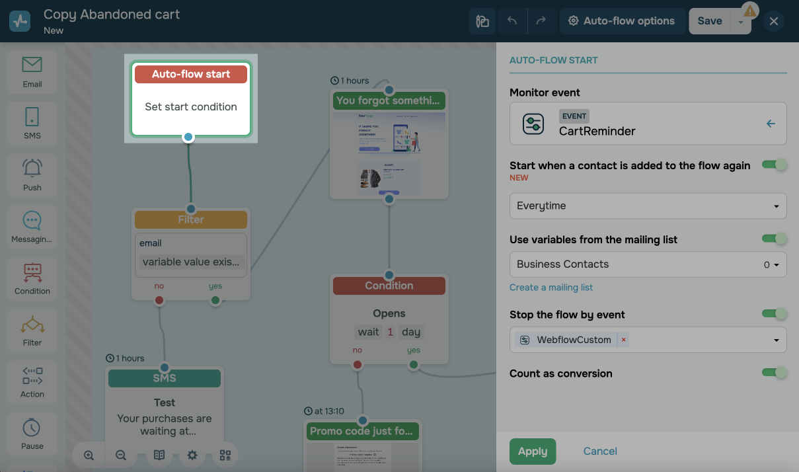Follow the Create a mailing list link

tap(551, 288)
